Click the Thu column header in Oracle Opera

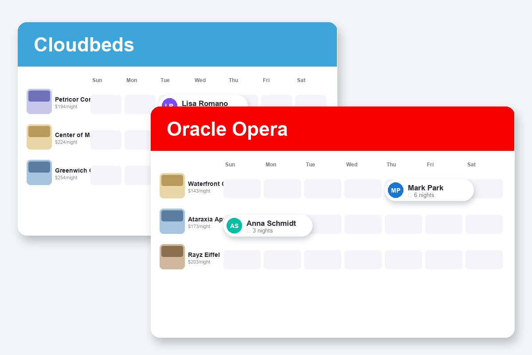[391, 165]
